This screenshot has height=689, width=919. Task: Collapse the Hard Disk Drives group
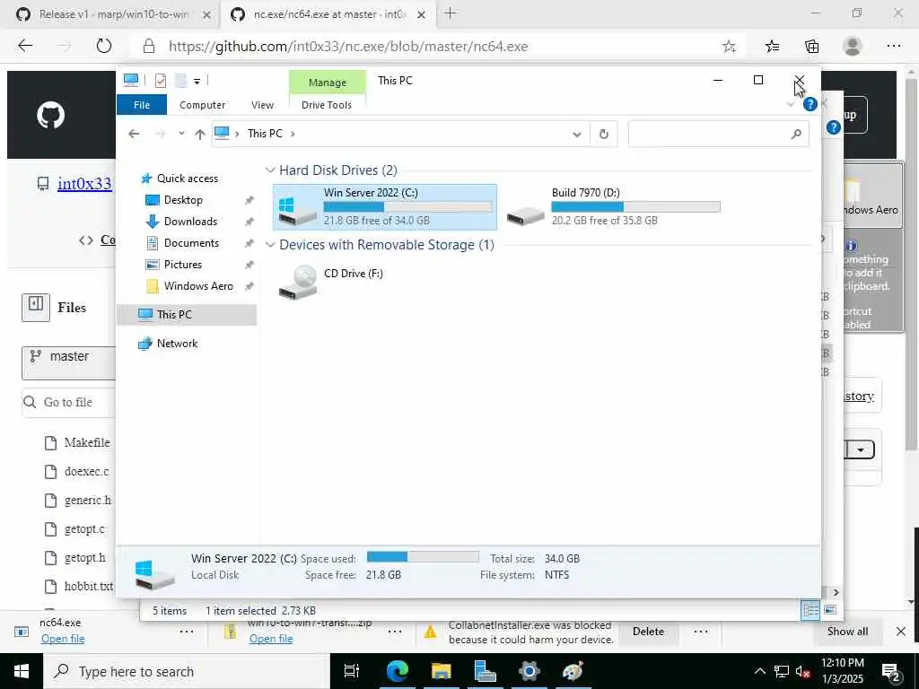pos(270,170)
